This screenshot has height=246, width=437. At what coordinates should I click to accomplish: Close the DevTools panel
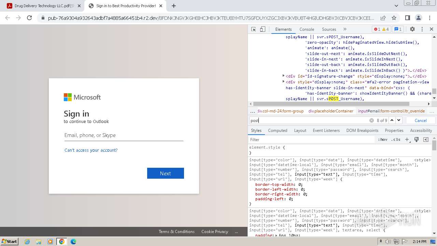pyautogui.click(x=432, y=29)
